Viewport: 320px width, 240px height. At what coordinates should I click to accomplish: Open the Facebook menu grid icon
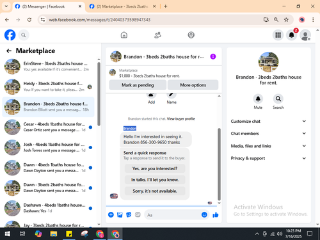point(278,35)
